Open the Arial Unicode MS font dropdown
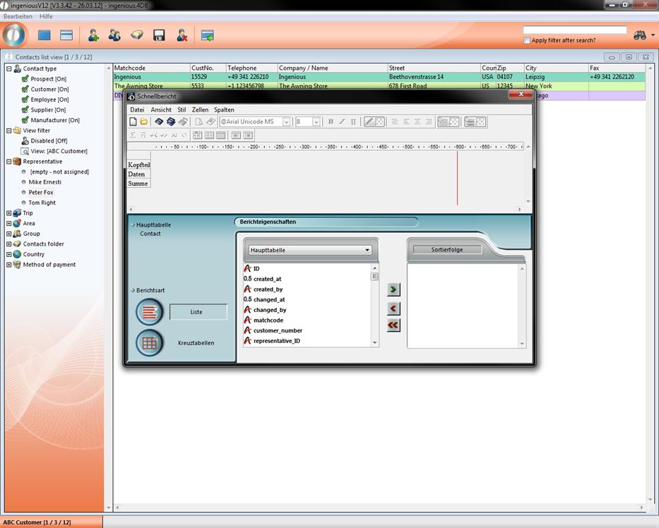 click(x=286, y=121)
